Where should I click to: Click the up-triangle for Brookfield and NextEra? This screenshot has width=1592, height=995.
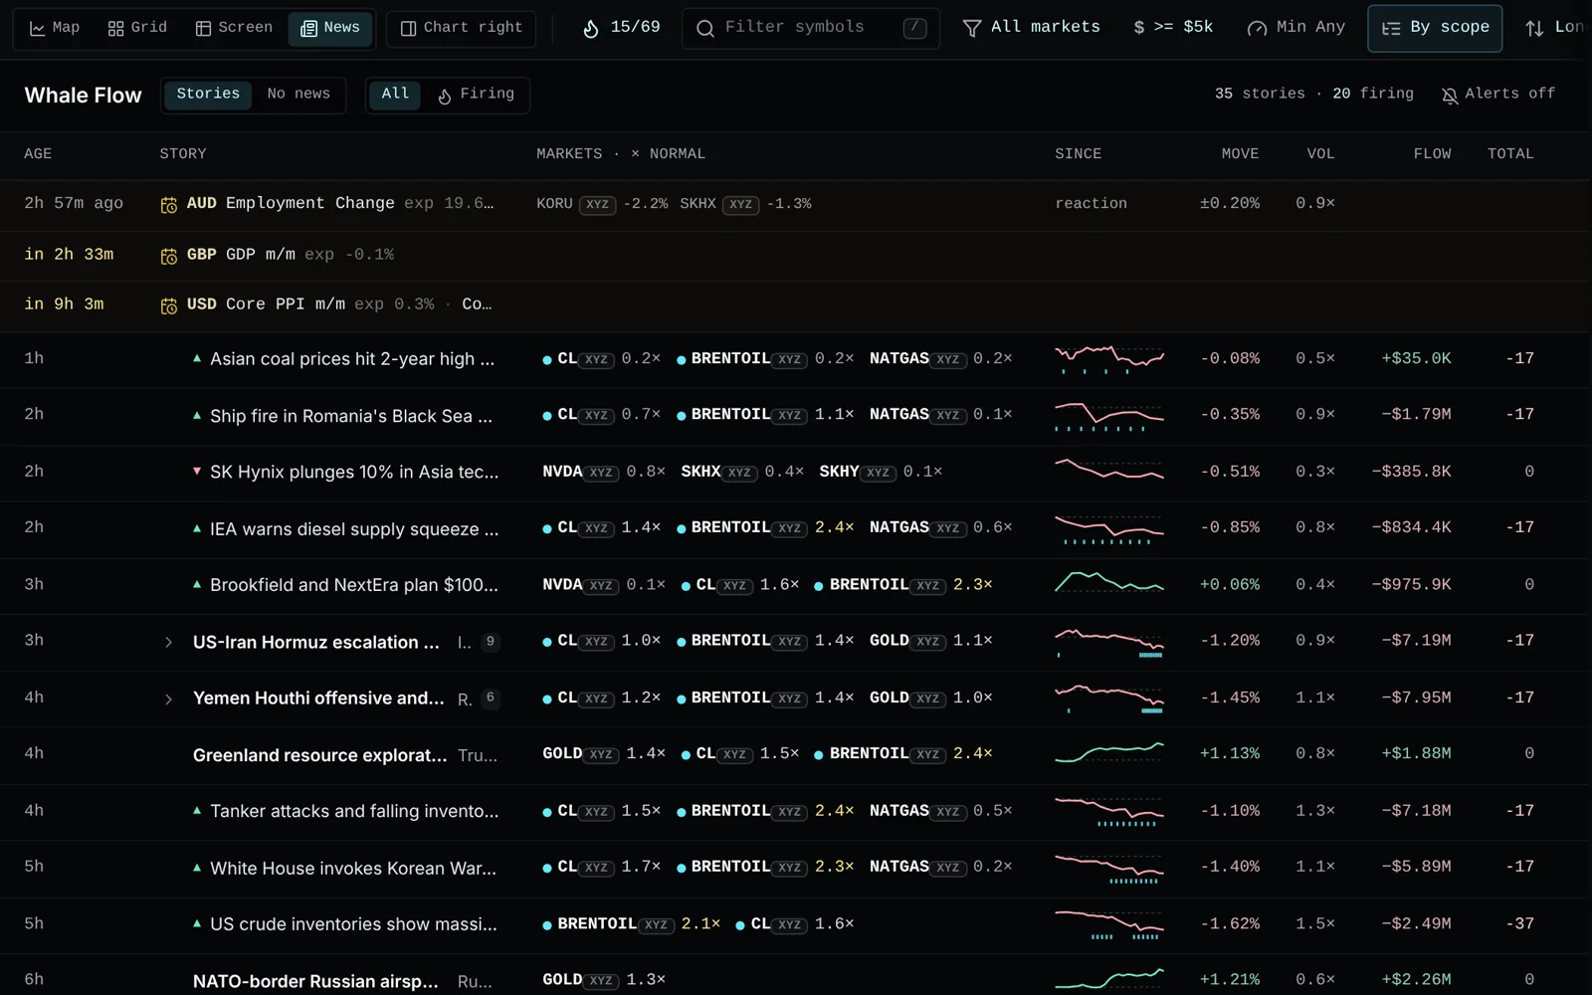197,584
